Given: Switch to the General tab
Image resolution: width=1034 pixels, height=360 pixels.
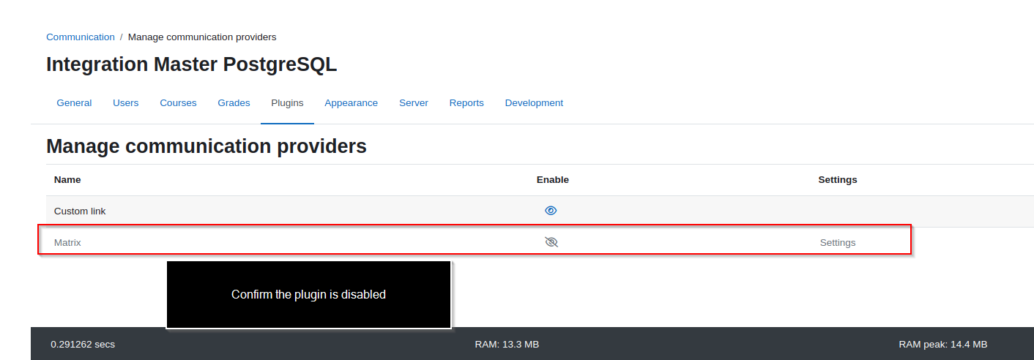Looking at the screenshot, I should (74, 103).
